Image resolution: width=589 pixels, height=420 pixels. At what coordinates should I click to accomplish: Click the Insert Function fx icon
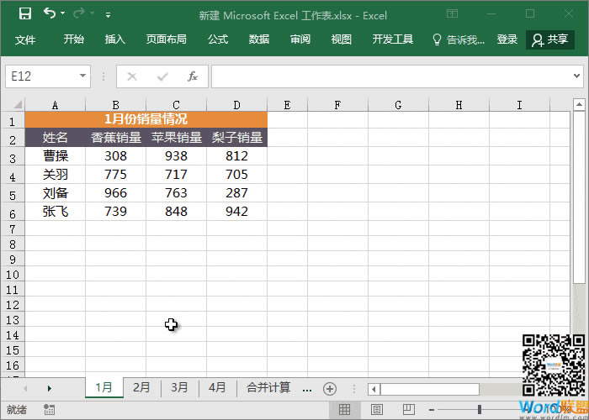(x=192, y=76)
